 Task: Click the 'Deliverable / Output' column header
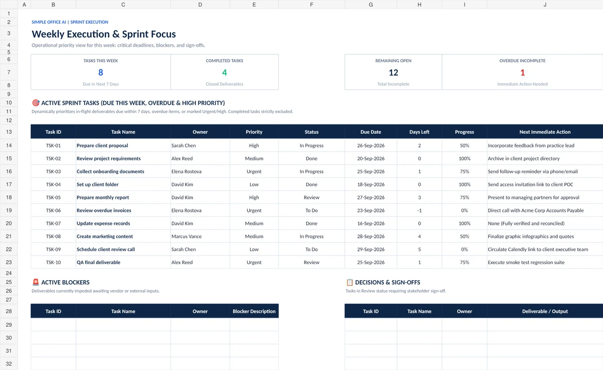tap(545, 311)
